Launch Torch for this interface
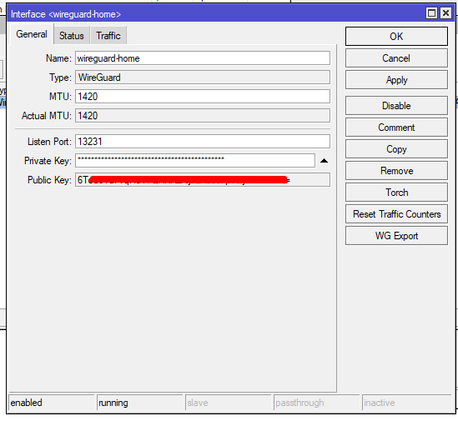The image size is (458, 421). (x=396, y=193)
